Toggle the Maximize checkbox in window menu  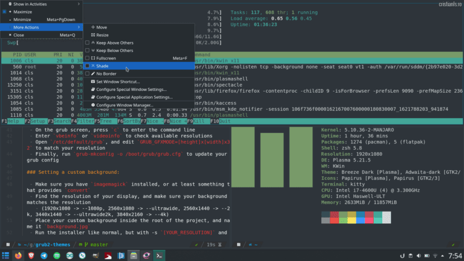tap(4, 11)
